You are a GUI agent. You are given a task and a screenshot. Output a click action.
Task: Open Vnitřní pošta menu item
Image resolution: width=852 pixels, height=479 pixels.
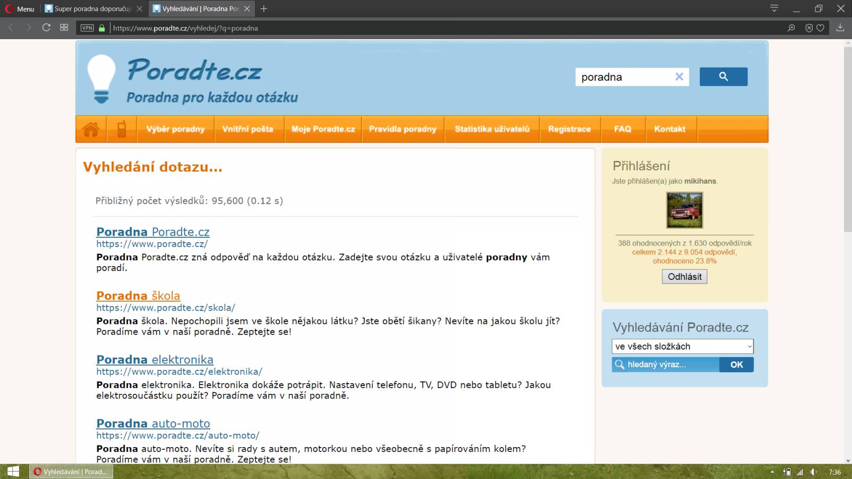pos(248,129)
